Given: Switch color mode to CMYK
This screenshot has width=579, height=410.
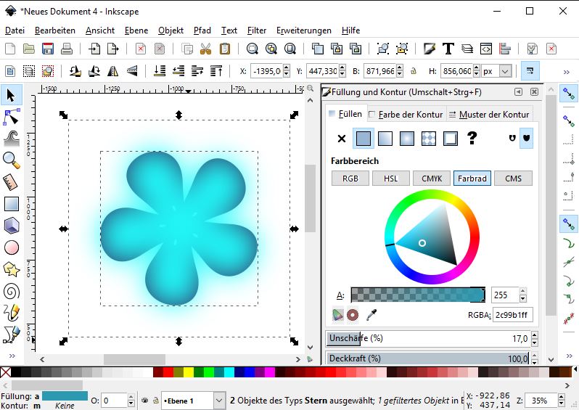Looking at the screenshot, I should 432,179.
